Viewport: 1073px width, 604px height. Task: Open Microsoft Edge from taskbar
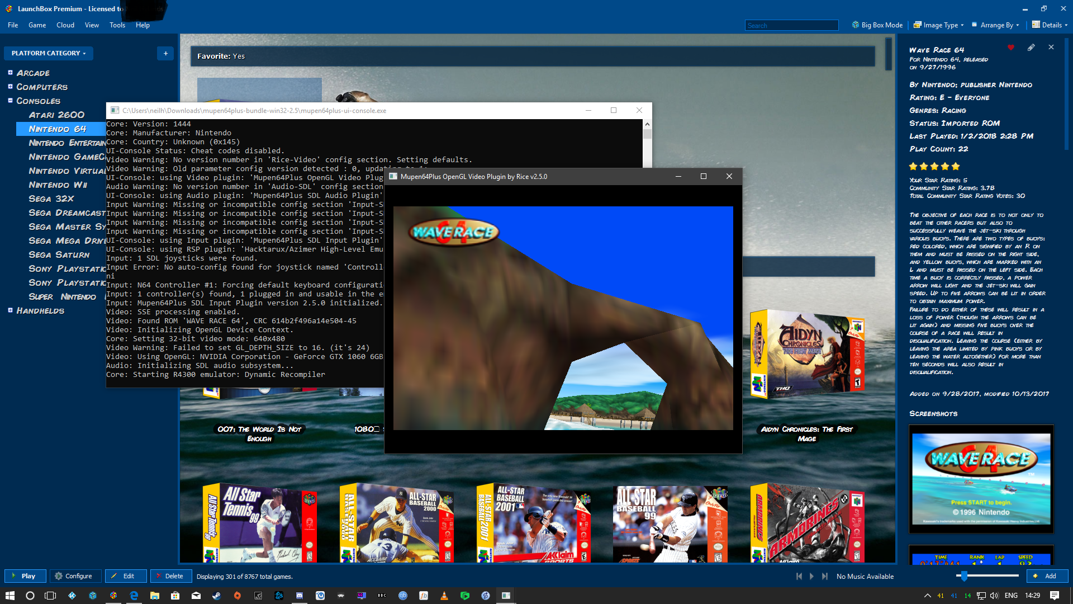click(134, 596)
